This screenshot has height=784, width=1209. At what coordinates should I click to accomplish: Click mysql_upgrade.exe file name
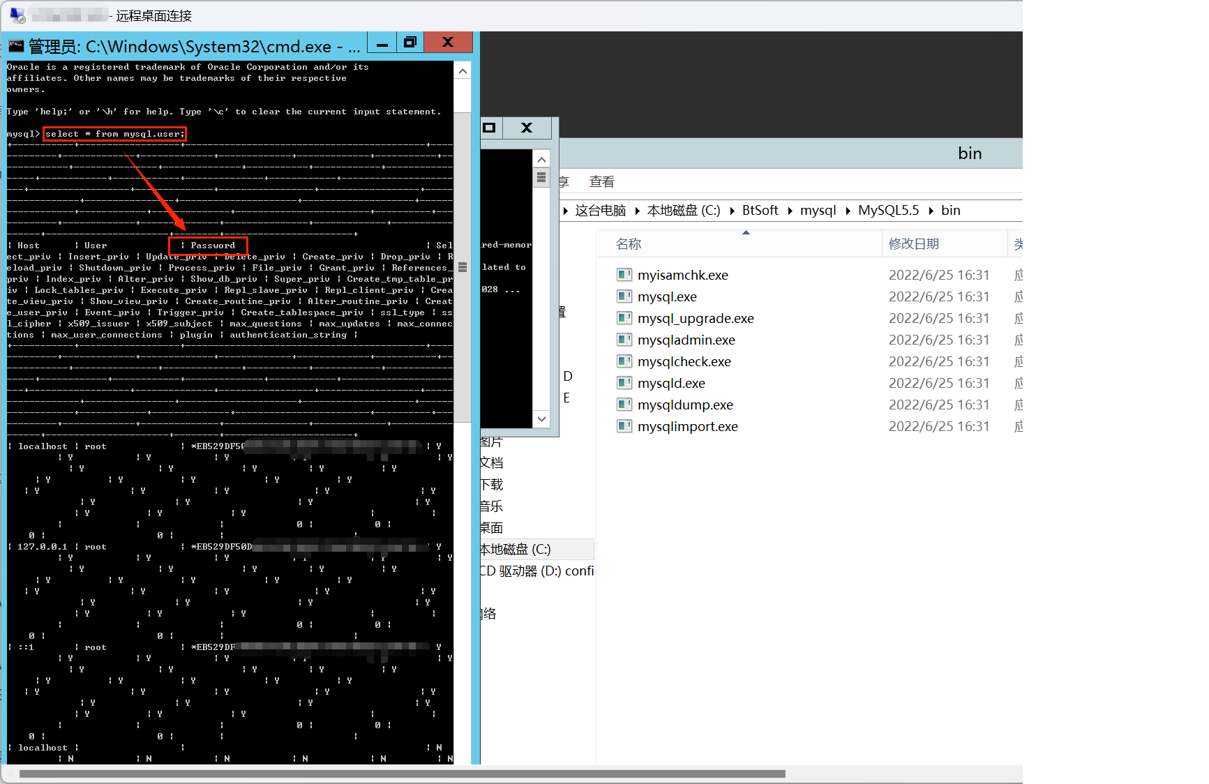click(x=696, y=319)
